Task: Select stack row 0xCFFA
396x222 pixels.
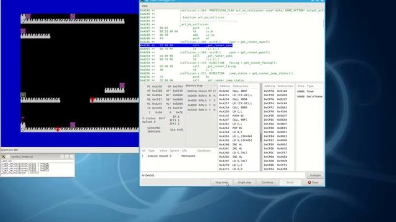Action: (x=278, y=91)
